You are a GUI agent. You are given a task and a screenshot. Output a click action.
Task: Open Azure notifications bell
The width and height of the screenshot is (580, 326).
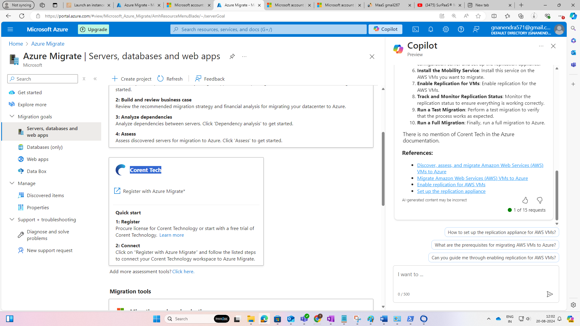point(431,29)
